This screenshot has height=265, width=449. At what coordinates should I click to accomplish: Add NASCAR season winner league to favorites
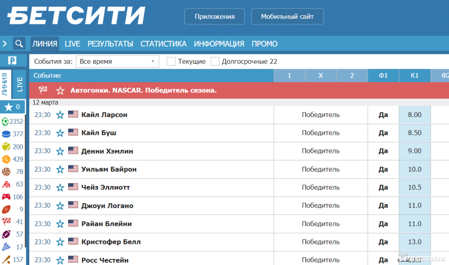(x=60, y=91)
